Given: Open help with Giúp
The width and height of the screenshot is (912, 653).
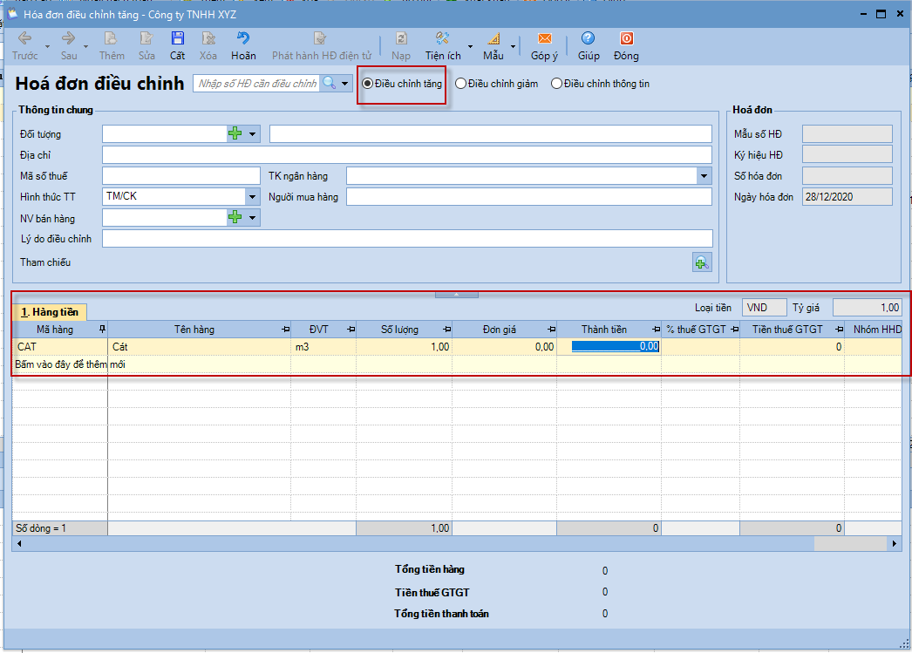Looking at the screenshot, I should point(589,46).
